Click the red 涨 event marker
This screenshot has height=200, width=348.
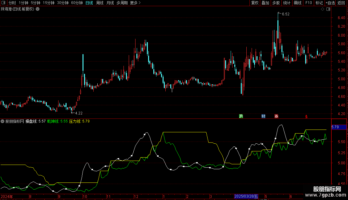[x=276, y=116]
